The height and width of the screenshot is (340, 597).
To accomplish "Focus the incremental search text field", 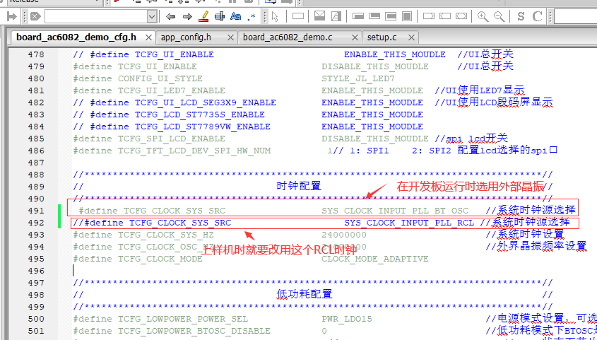I will click(x=95, y=16).
